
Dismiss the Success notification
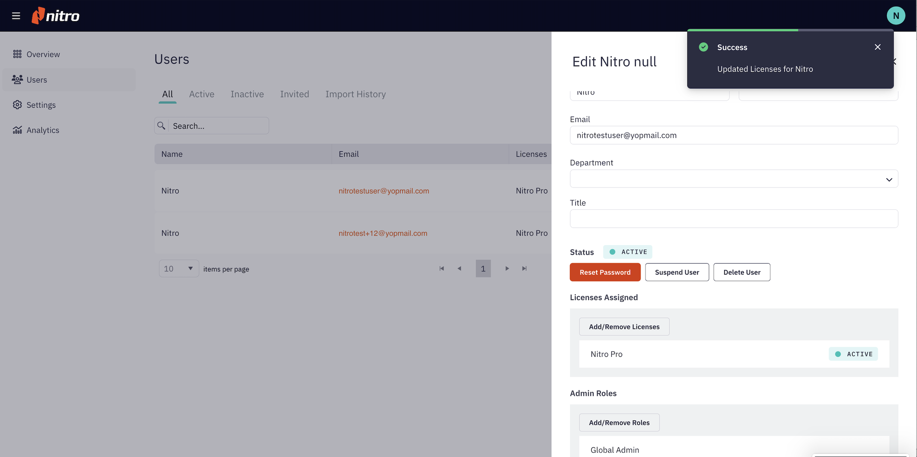[x=878, y=47]
